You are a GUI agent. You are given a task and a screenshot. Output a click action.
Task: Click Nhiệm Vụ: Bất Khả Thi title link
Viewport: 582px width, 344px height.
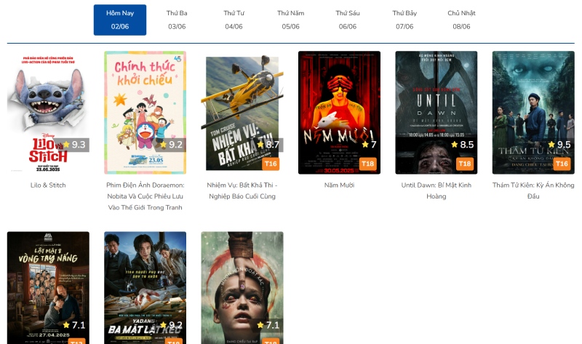pyautogui.click(x=242, y=191)
